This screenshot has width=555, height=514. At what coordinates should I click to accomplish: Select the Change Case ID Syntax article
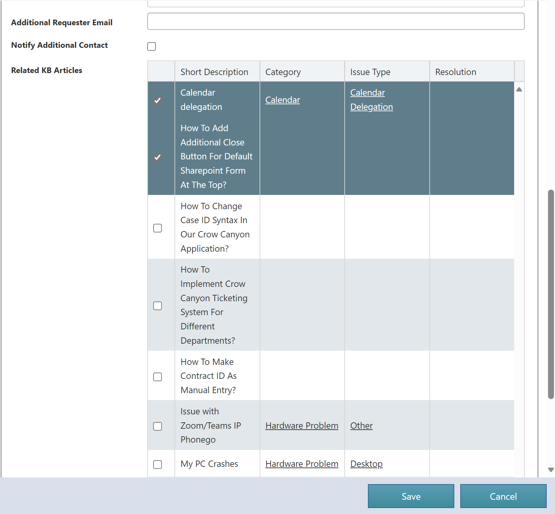pos(158,228)
